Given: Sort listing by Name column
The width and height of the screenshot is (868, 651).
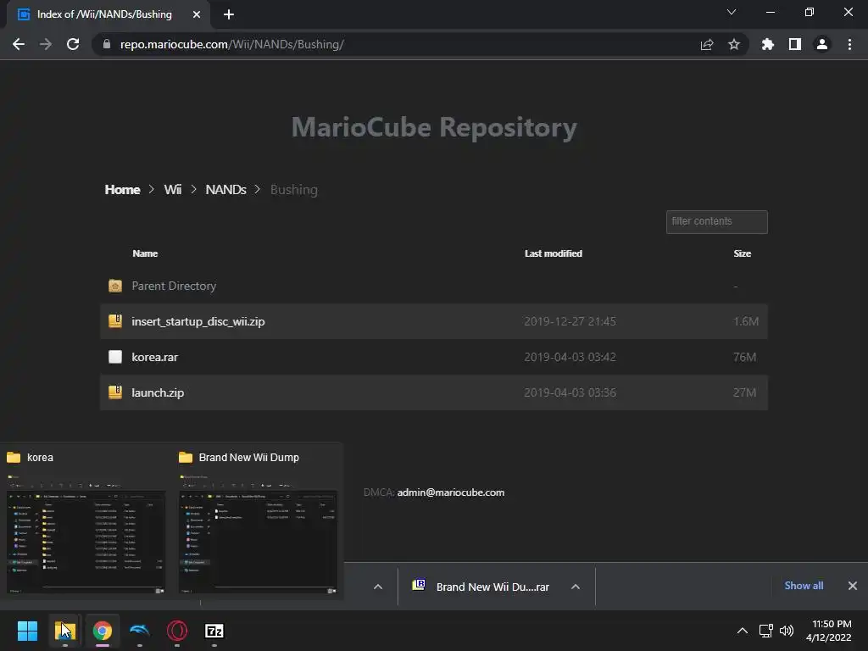Looking at the screenshot, I should coord(145,253).
